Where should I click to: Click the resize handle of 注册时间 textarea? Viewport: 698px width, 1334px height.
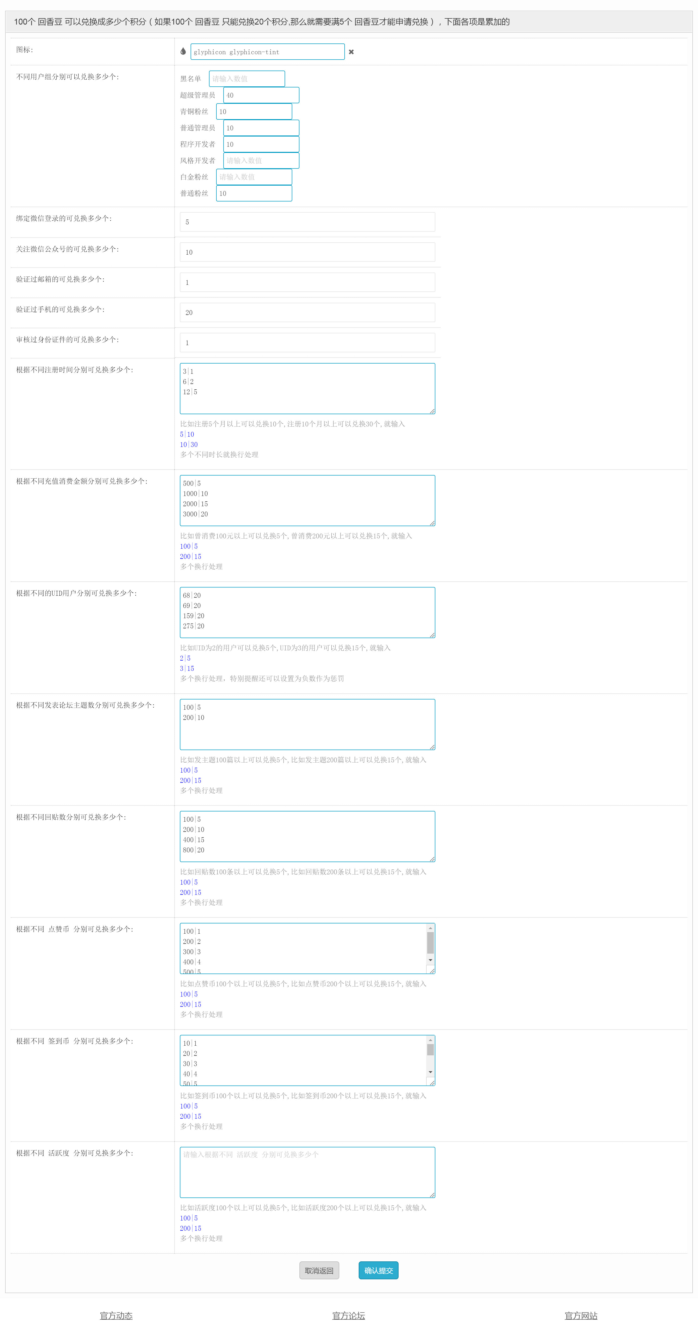[x=432, y=411]
